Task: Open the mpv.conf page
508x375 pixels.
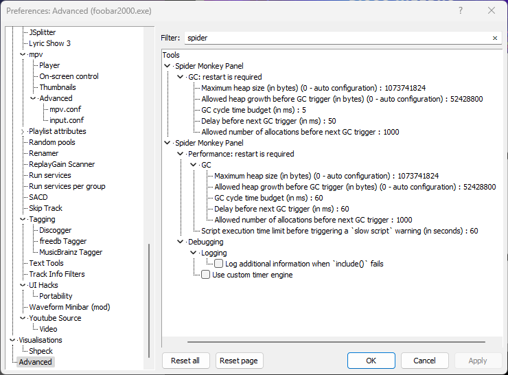Action: pyautogui.click(x=65, y=109)
